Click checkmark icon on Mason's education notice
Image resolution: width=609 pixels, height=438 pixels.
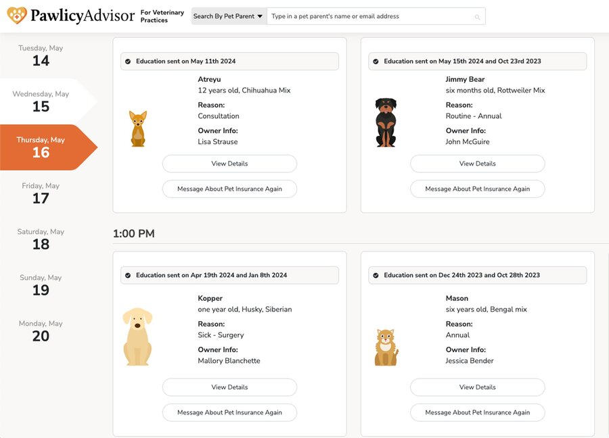coord(376,276)
